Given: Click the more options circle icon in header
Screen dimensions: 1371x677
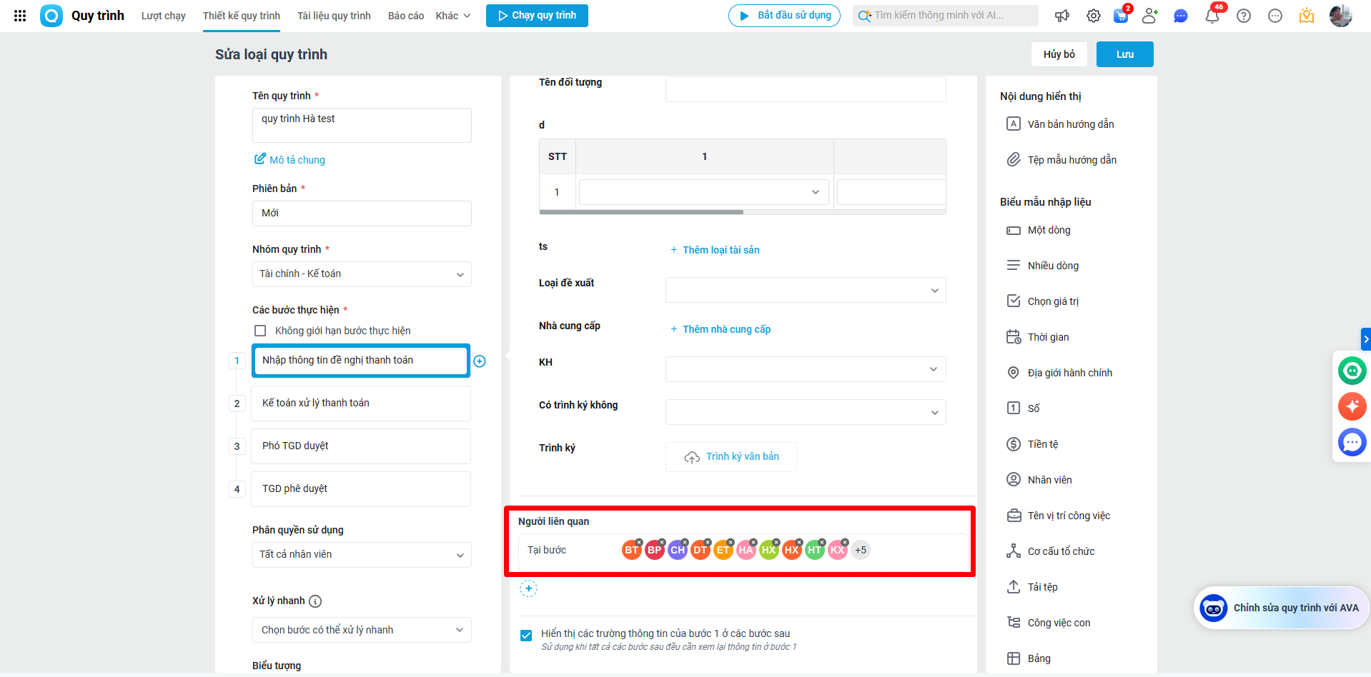Looking at the screenshot, I should (1275, 16).
